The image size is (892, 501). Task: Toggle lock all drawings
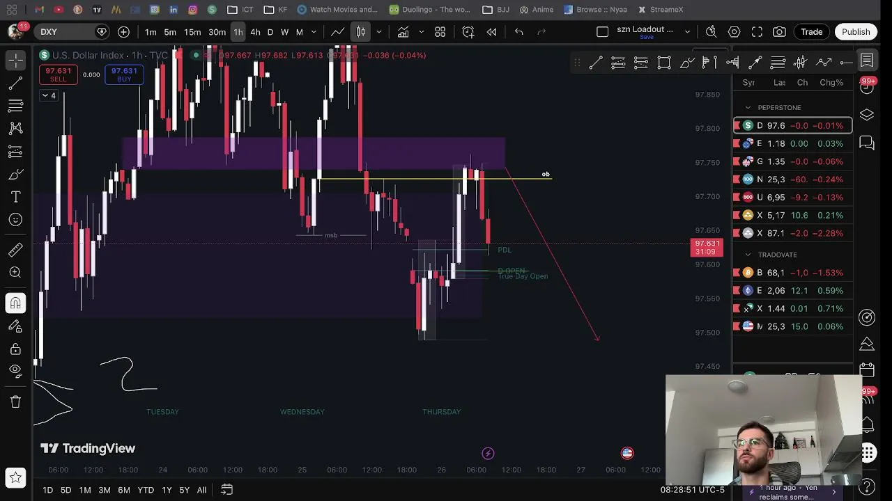click(15, 349)
